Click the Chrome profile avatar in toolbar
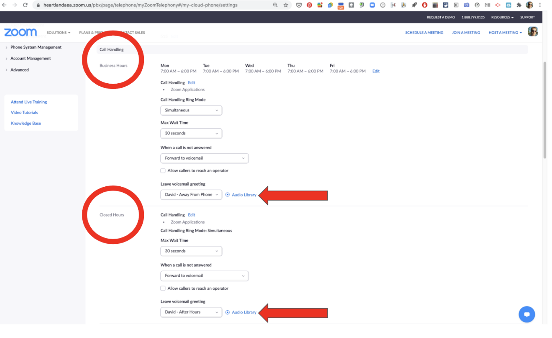This screenshot has height=338, width=552. (530, 5)
